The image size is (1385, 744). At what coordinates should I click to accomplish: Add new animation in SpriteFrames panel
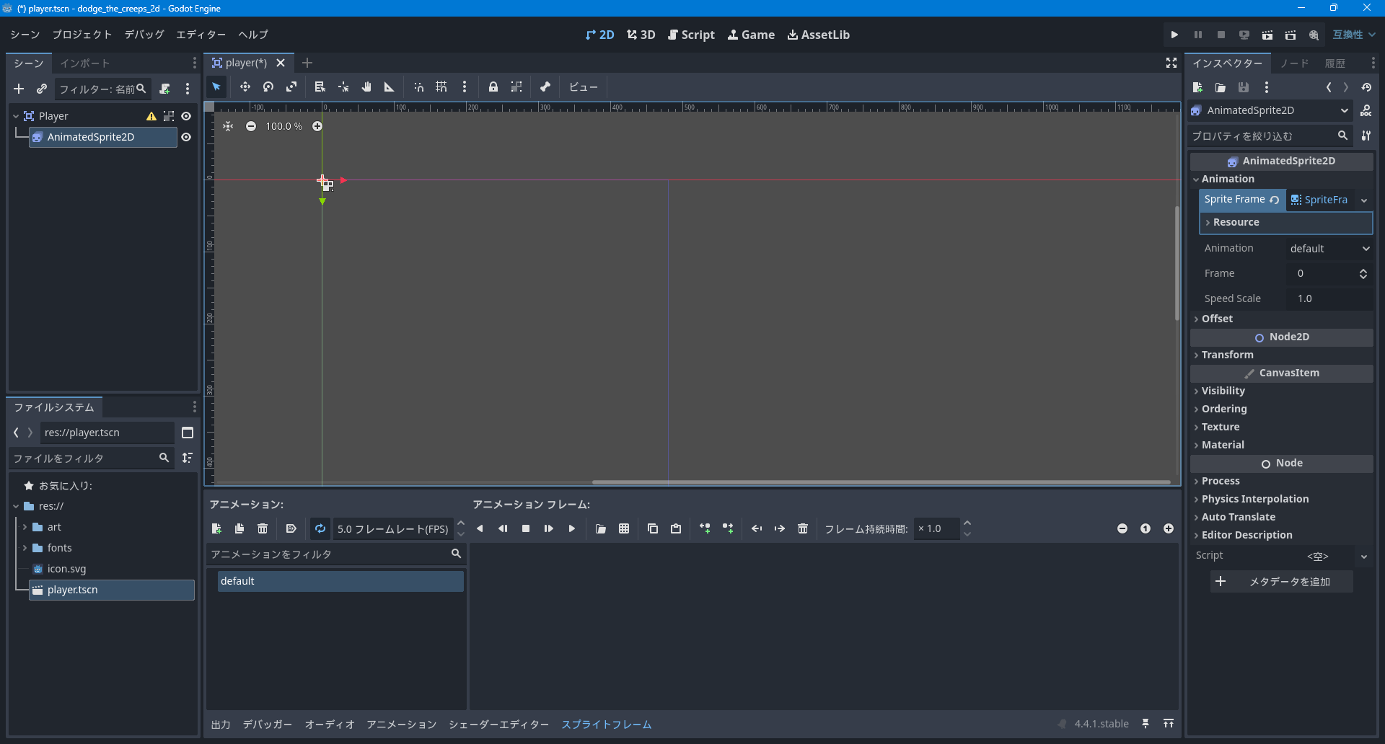216,528
